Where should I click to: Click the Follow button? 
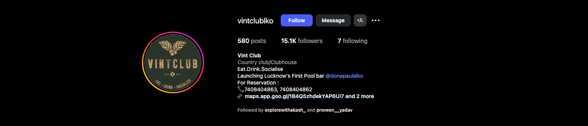tap(296, 20)
